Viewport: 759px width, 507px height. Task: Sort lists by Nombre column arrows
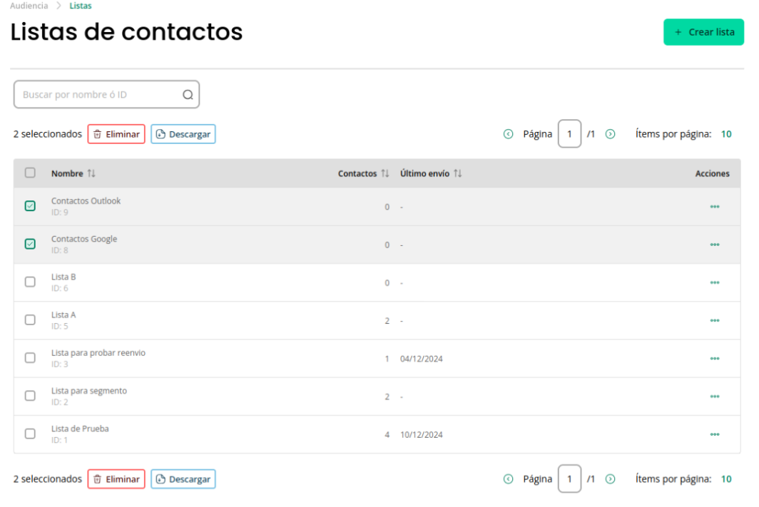pos(91,173)
